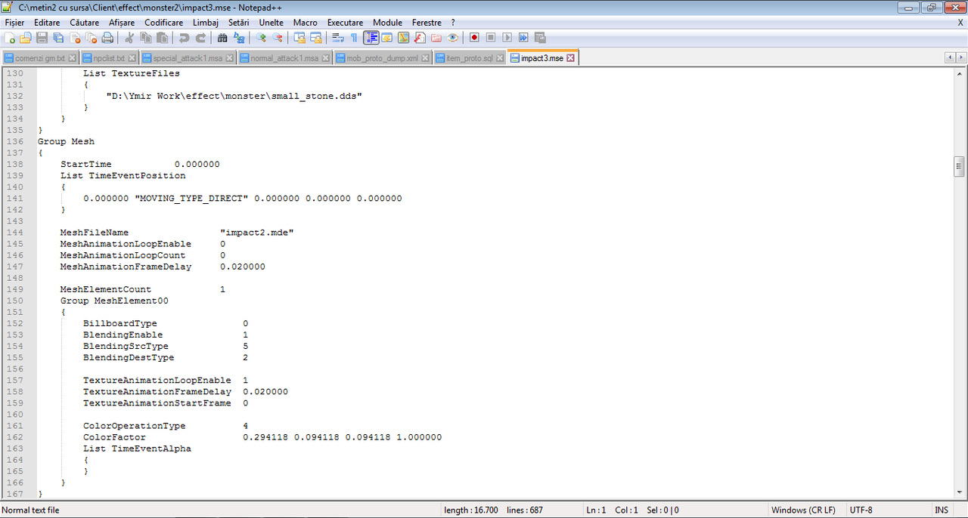The width and height of the screenshot is (968, 518).
Task: Click the Find binoculars icon
Action: coord(222,38)
